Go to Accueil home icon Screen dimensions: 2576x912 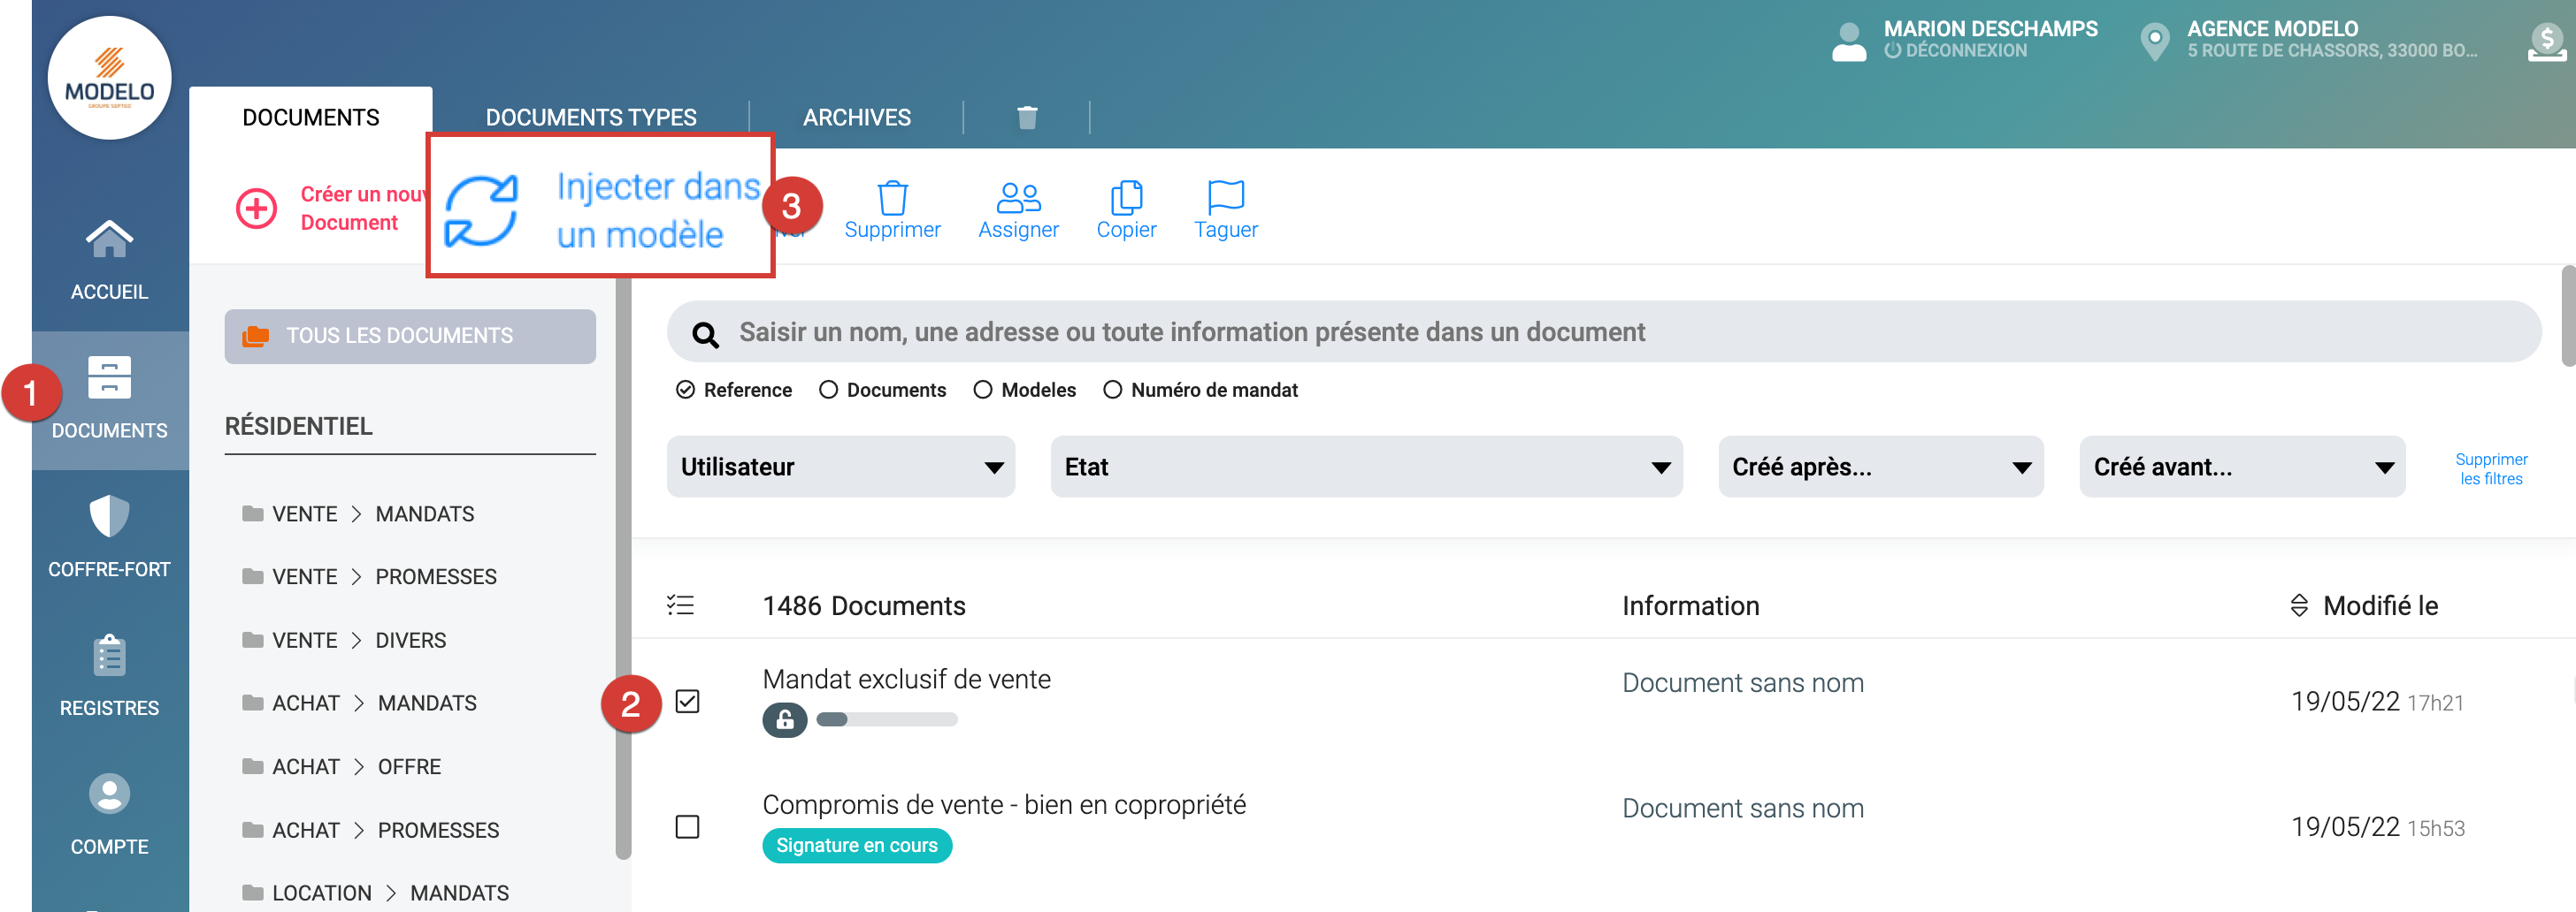point(109,240)
